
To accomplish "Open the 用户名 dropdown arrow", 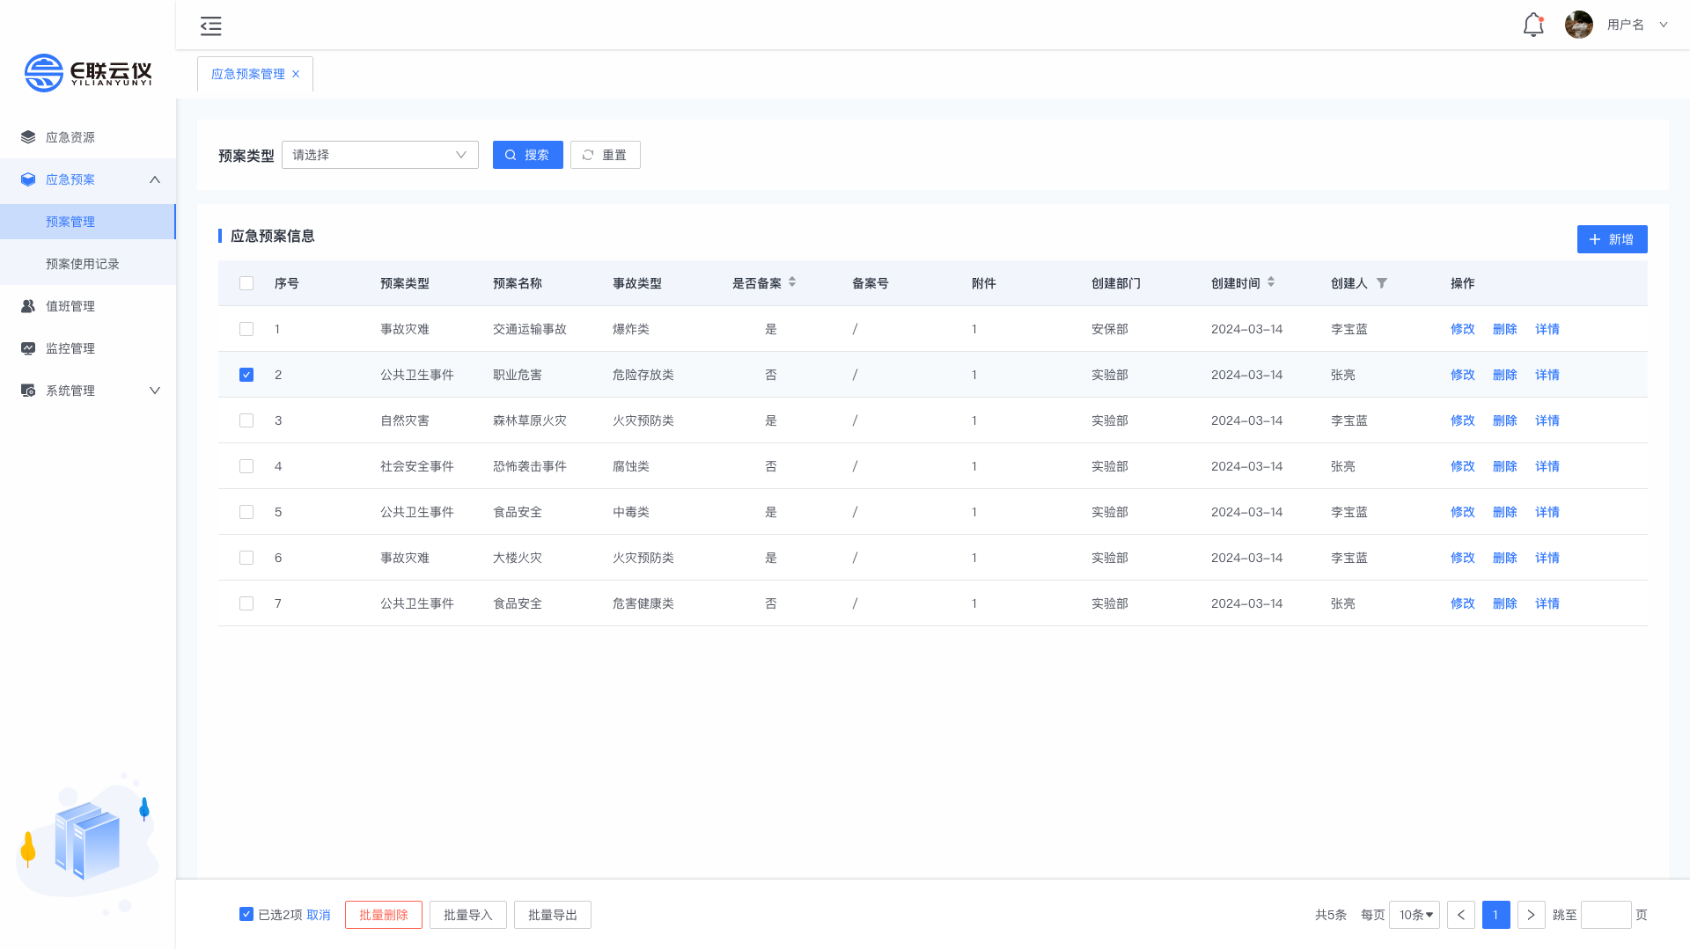I will 1664,25.
